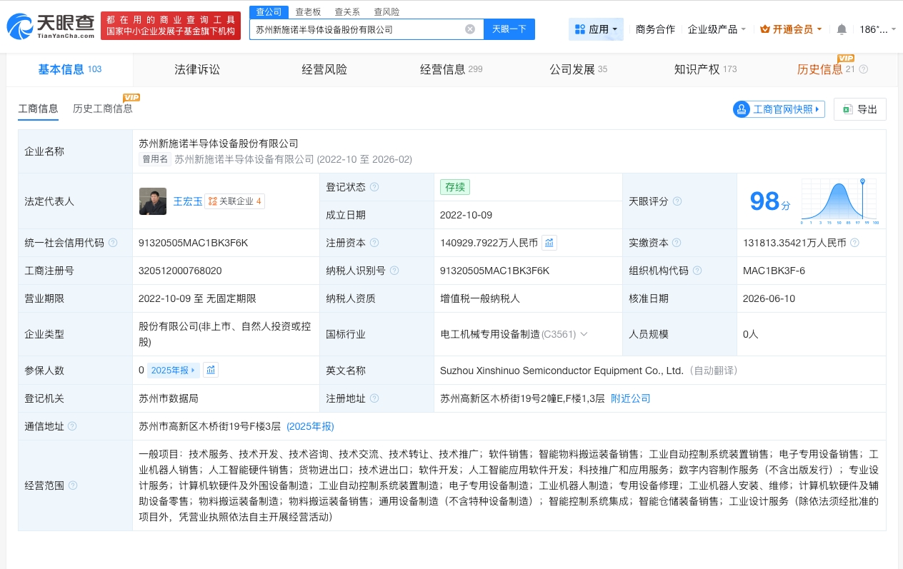Select the credit code 91320505MAC1BK3F6K under 统一社会信用代码
903x569 pixels.
(x=193, y=243)
